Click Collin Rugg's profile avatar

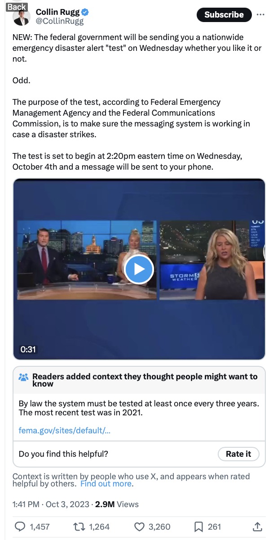click(21, 17)
